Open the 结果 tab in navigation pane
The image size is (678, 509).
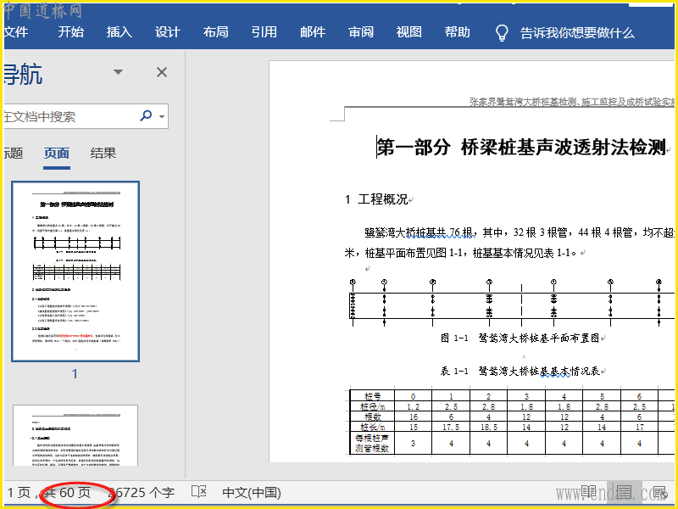click(103, 154)
